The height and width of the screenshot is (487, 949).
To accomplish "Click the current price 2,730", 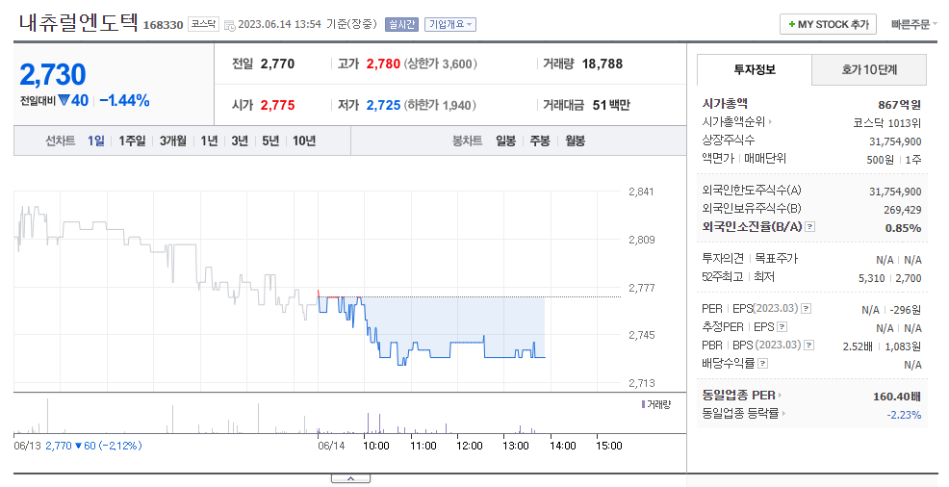I will point(53,74).
